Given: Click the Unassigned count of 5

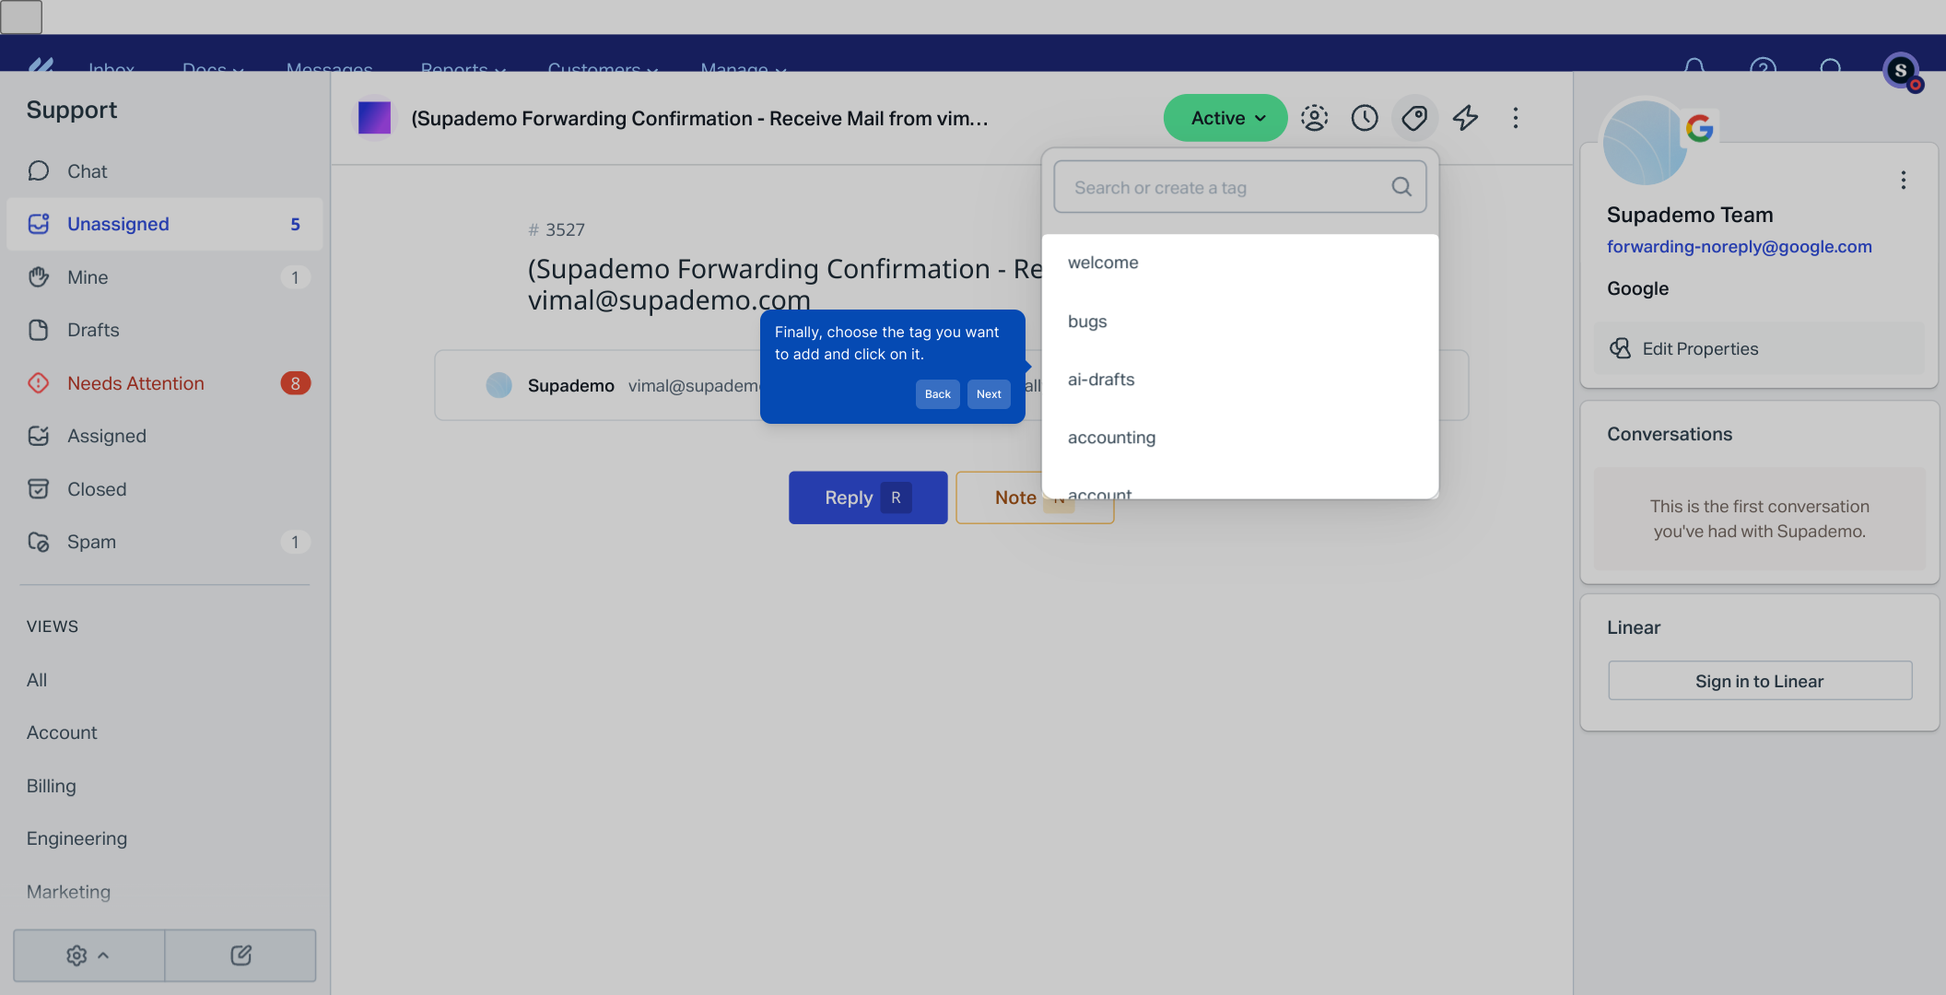Looking at the screenshot, I should click(x=296, y=224).
